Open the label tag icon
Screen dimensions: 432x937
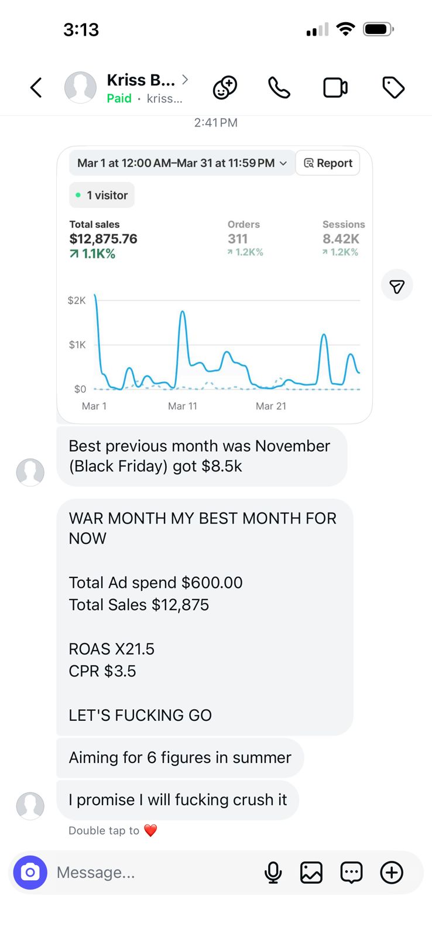pyautogui.click(x=393, y=88)
